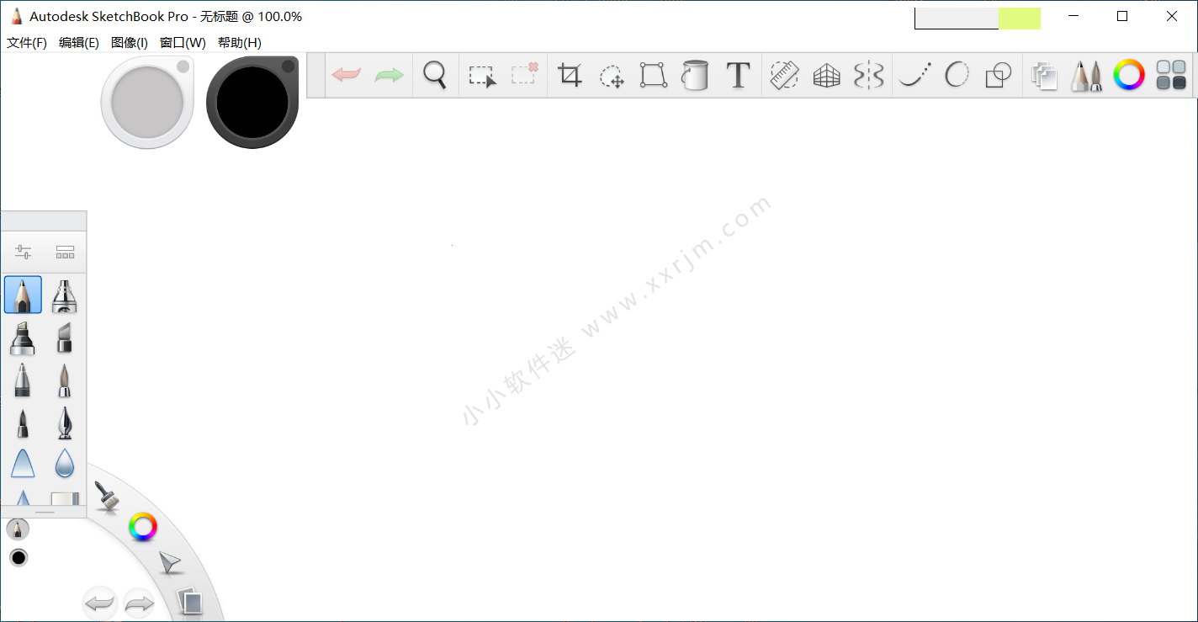Click the lagoon black color indicator
The height and width of the screenshot is (622, 1198).
pos(19,557)
